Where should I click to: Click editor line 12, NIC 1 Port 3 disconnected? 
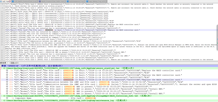57,15
